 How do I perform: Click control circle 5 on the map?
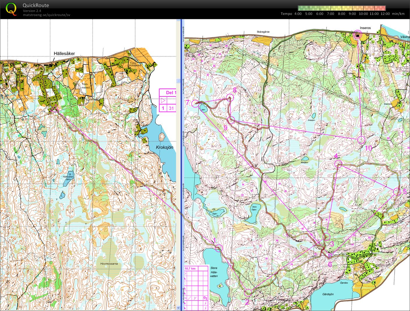pos(397,192)
